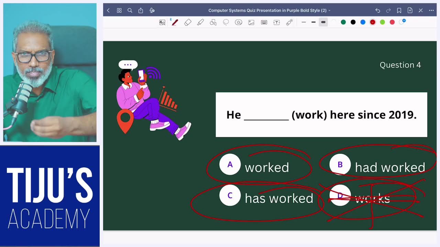Choose the medium pen stroke width
This screenshot has width=440, height=247.
tap(313, 22)
